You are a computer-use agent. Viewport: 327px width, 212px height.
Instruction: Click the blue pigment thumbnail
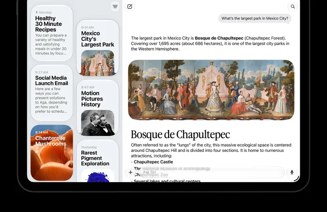click(98, 175)
